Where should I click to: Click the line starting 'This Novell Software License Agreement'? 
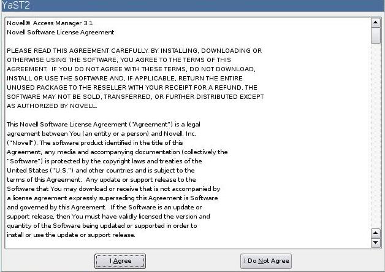[104, 125]
